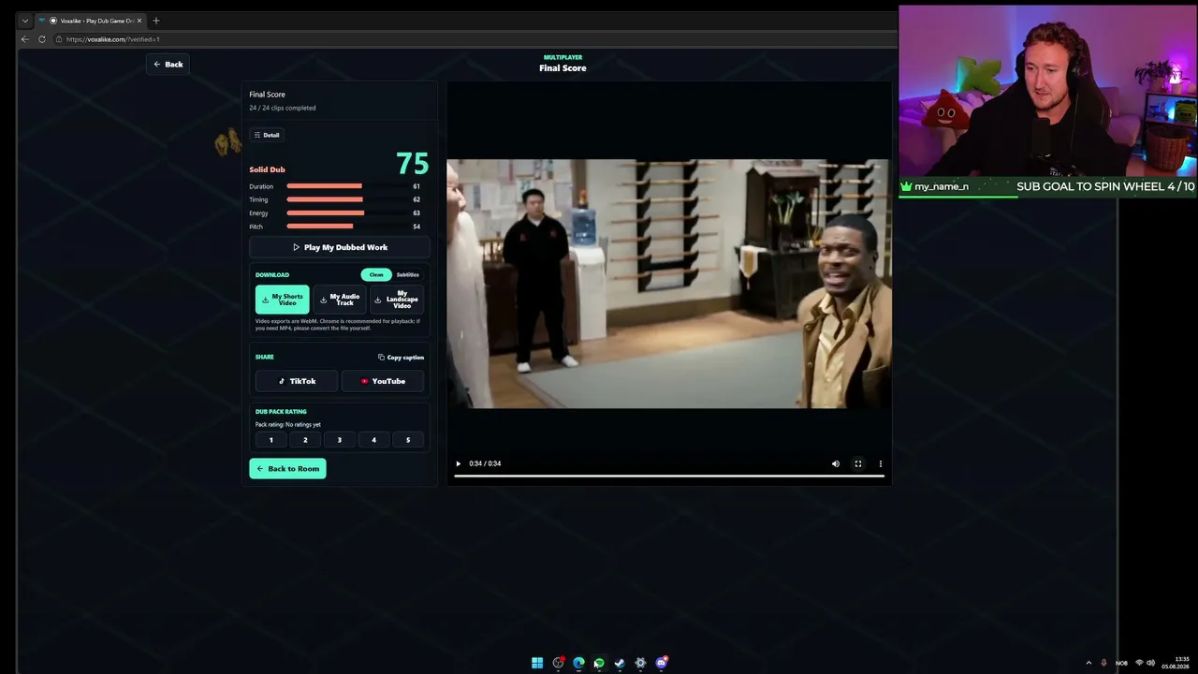Click the site info lock icon
Image resolution: width=1198 pixels, height=674 pixels.
[x=59, y=39]
